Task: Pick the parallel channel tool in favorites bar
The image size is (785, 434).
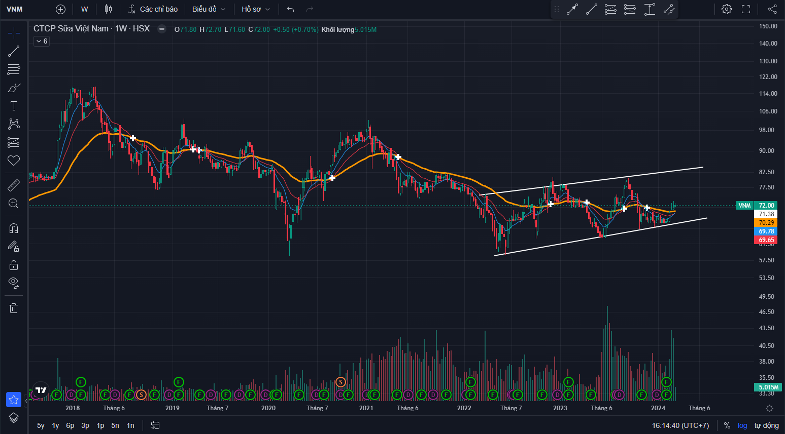Action: pyautogui.click(x=669, y=9)
